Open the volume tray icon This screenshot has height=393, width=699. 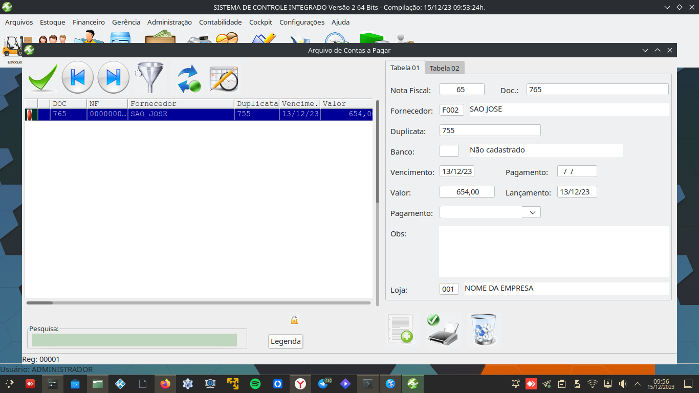click(x=622, y=383)
